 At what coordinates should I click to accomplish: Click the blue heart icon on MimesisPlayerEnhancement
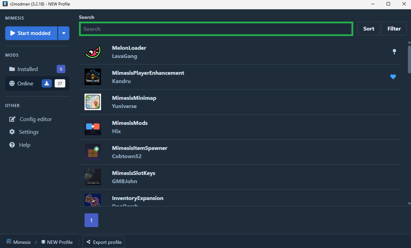point(393,77)
